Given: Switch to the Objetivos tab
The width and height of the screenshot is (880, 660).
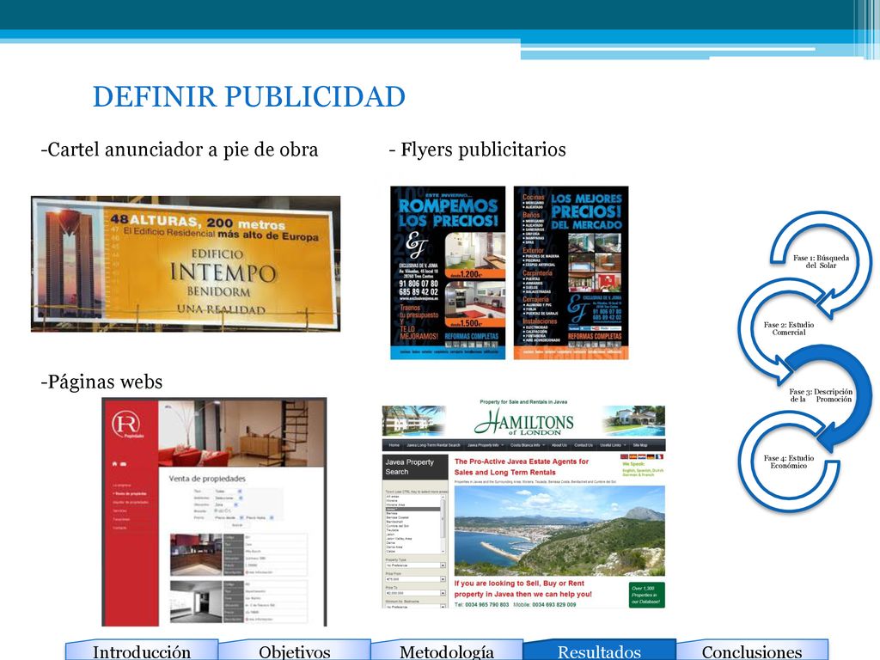Looking at the screenshot, I should 294,651.
